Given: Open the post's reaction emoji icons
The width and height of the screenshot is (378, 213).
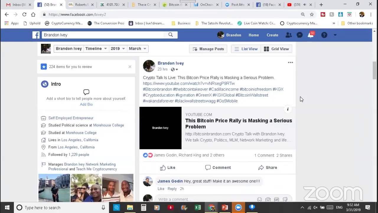Looking at the screenshot, I should coord(148,155).
